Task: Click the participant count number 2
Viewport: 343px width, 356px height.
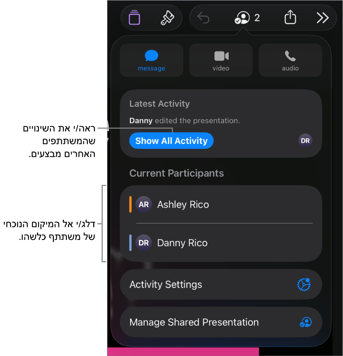Action: (x=257, y=18)
